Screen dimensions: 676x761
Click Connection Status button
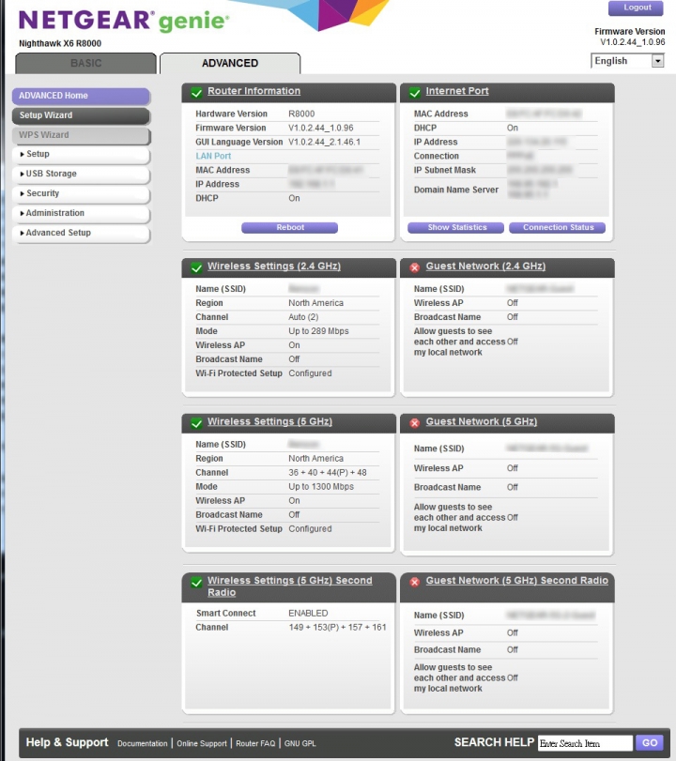(558, 228)
